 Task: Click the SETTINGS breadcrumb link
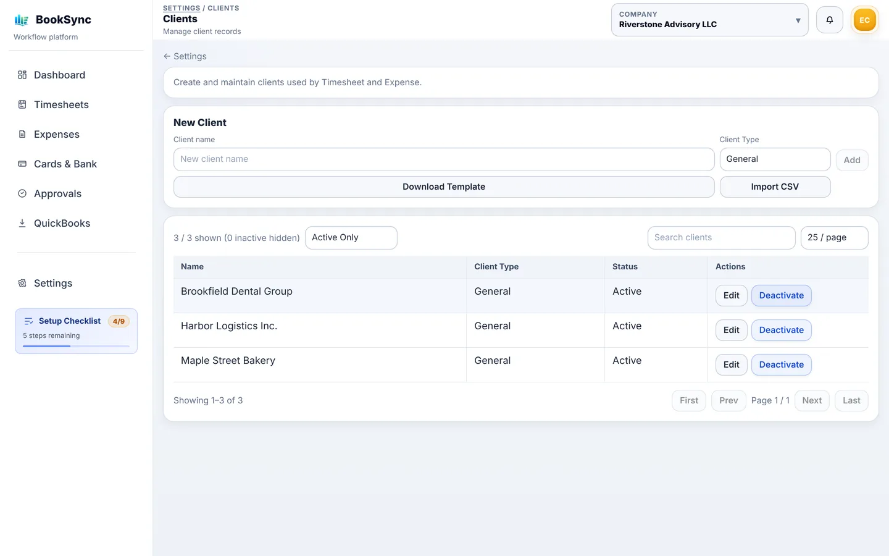[x=182, y=8]
